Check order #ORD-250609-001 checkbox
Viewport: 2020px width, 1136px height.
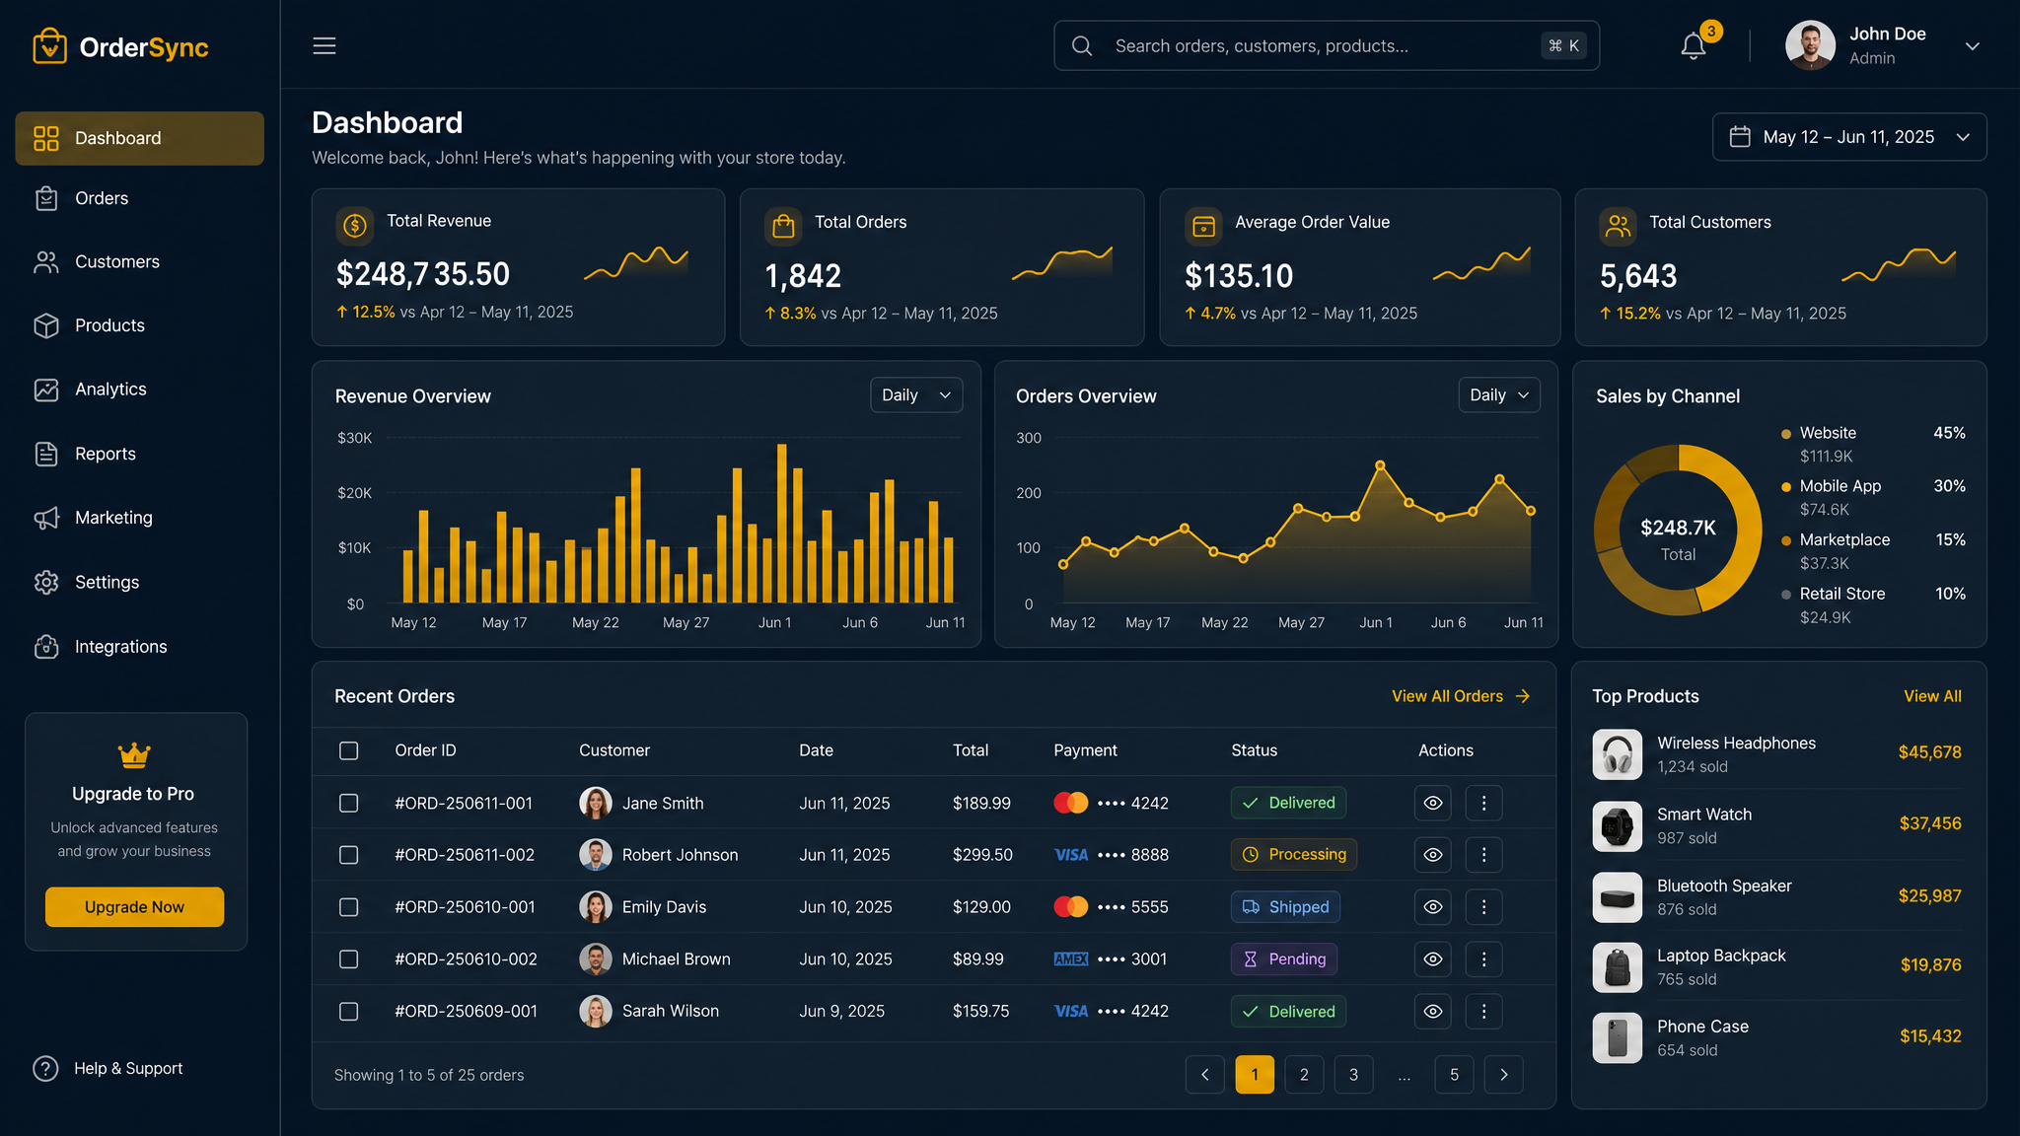pos(349,1011)
